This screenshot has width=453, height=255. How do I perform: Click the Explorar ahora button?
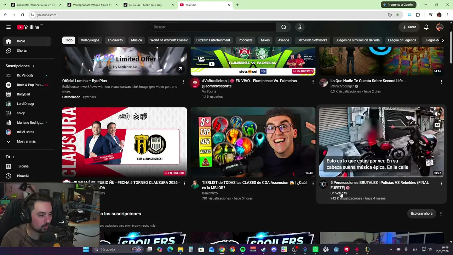coord(422,214)
